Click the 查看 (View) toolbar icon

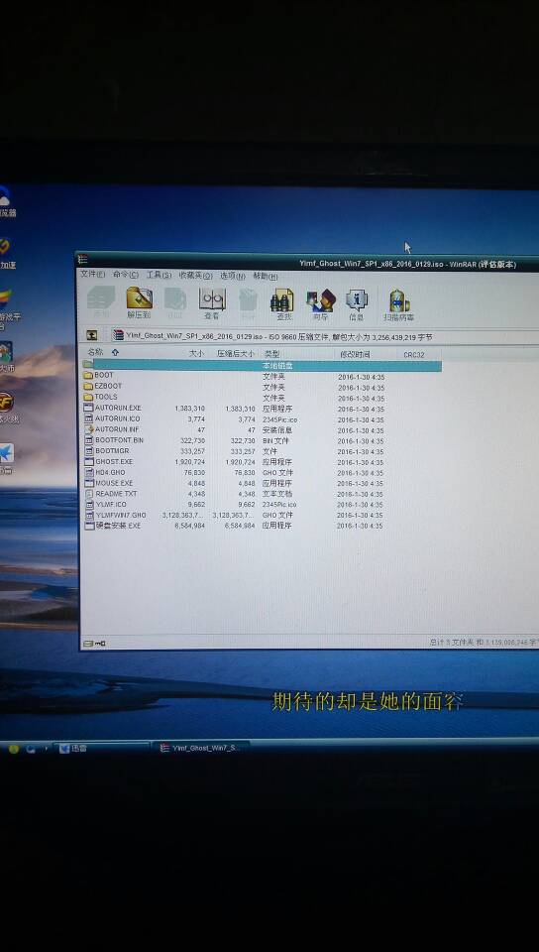tap(212, 303)
